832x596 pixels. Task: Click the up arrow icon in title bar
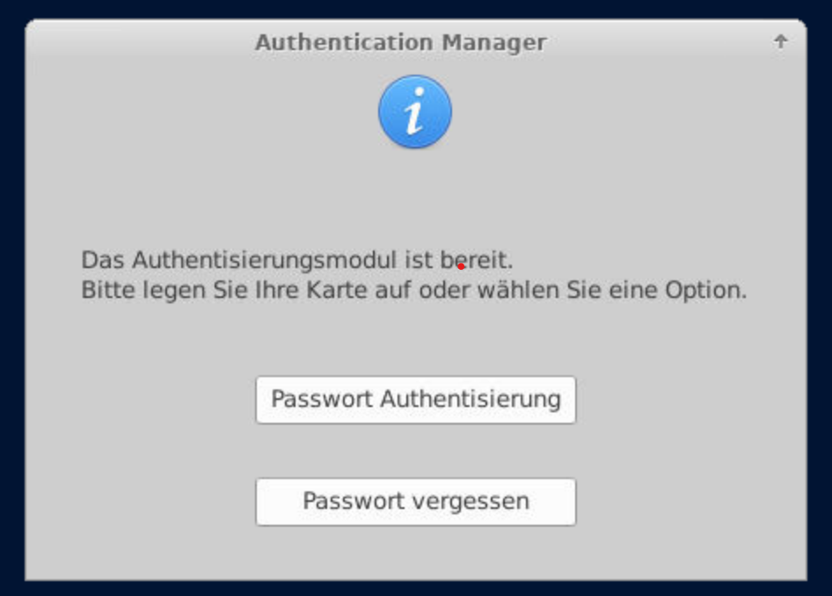780,42
